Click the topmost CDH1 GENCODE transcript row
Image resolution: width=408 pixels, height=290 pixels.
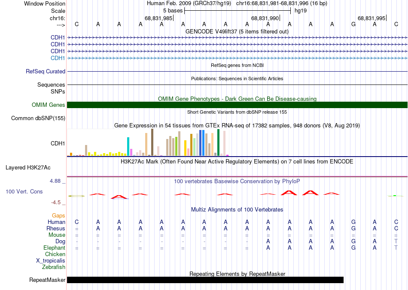(x=237, y=38)
